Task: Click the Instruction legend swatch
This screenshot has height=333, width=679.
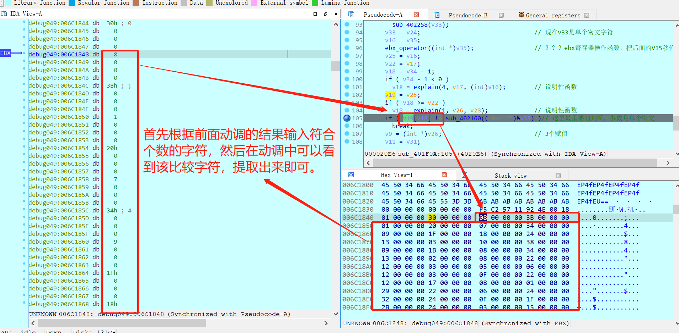Action: point(136,3)
